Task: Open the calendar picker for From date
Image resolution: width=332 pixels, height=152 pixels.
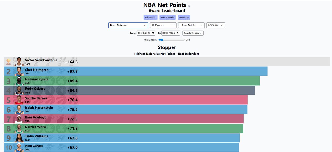Action: pos(153,33)
